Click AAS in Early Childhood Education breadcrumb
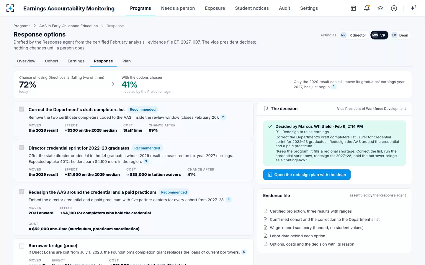 point(68,26)
